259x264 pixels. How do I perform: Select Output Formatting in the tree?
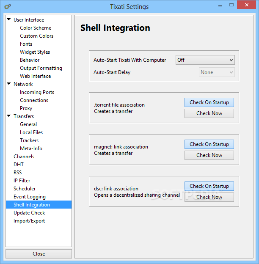click(x=41, y=68)
